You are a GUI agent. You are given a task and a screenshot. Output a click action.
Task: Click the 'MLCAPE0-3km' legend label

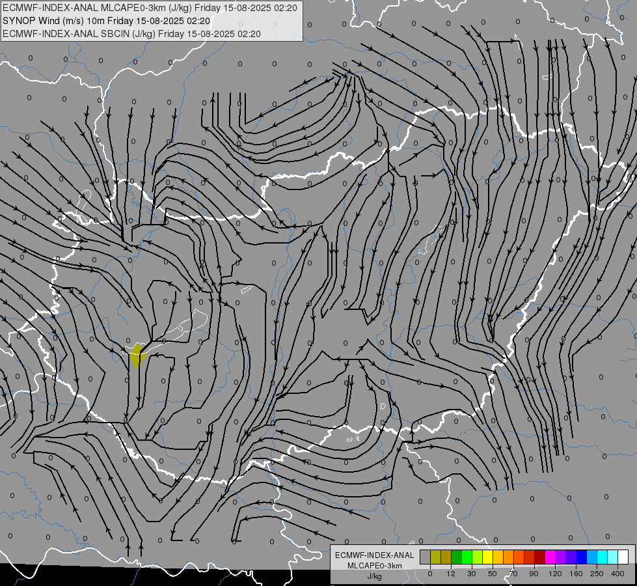tap(375, 566)
